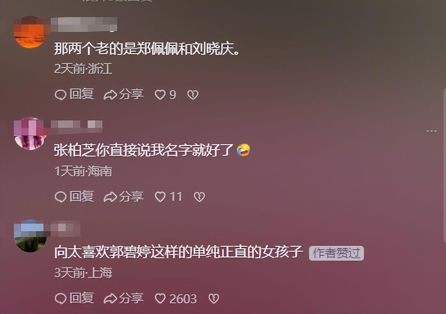Share the 郭碧婷 comment from 上海
446x314 pixels.
point(124,298)
